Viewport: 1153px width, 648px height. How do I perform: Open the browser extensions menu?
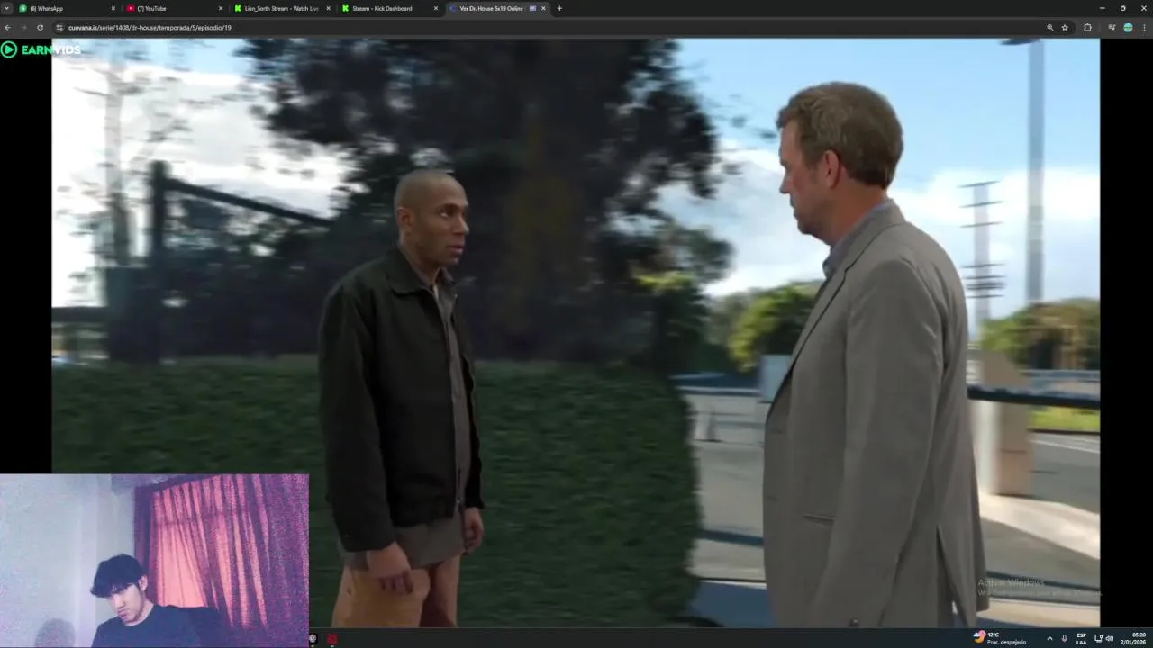click(x=1087, y=28)
